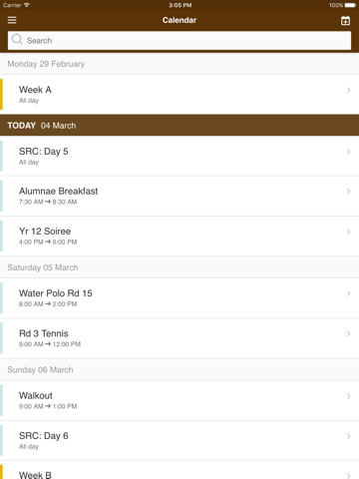Open the SRC: Day 5 event
359x479 pixels.
pyautogui.click(x=179, y=156)
